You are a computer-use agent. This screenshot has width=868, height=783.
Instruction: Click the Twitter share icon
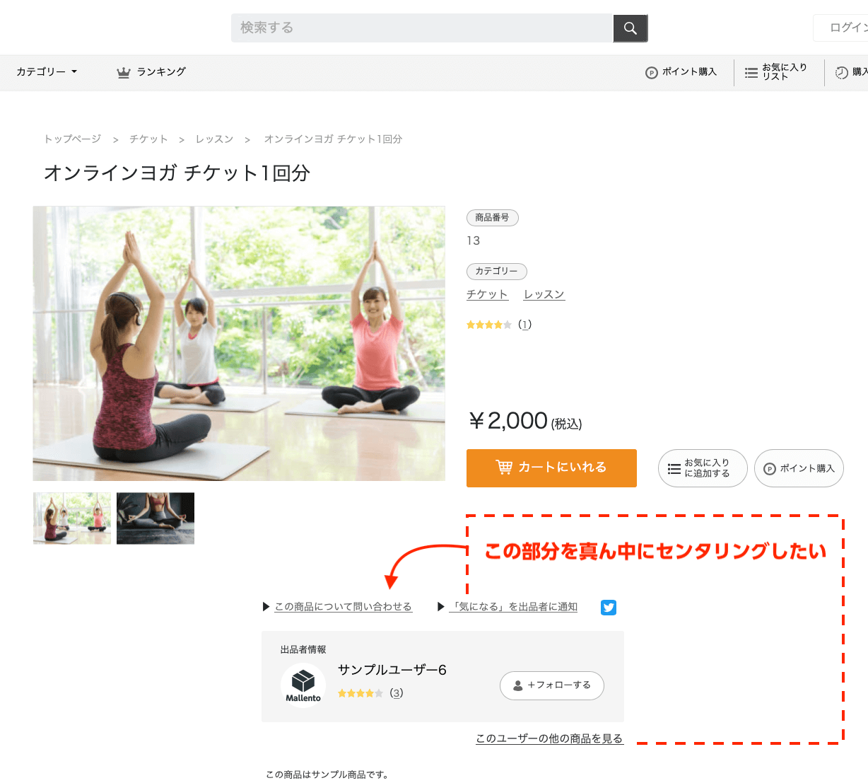tap(608, 607)
